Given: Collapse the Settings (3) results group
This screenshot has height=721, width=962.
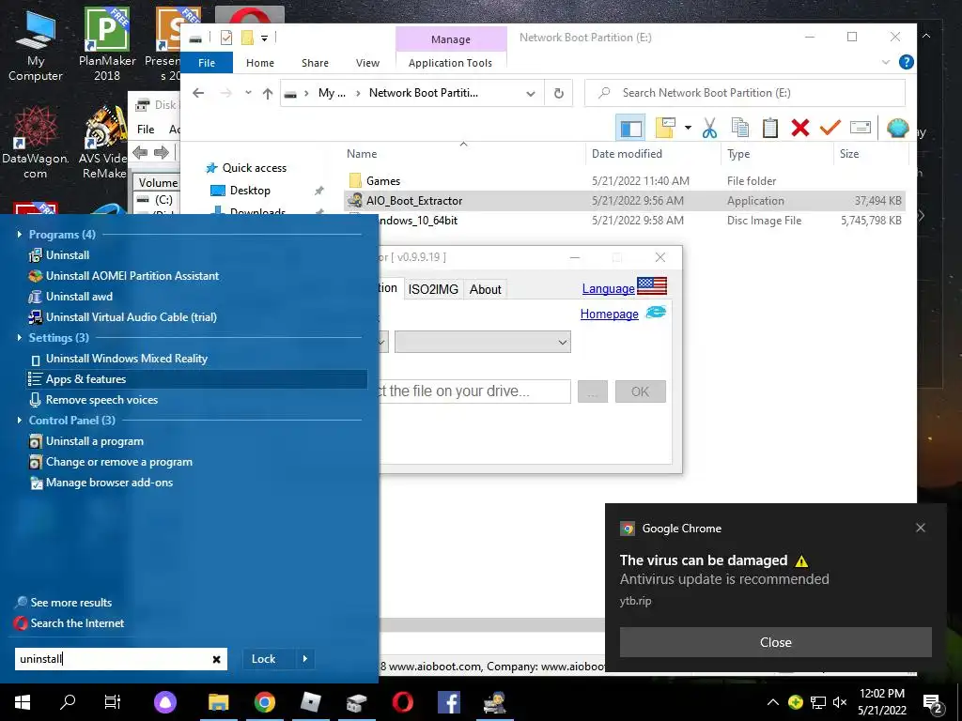Looking at the screenshot, I should tap(19, 337).
